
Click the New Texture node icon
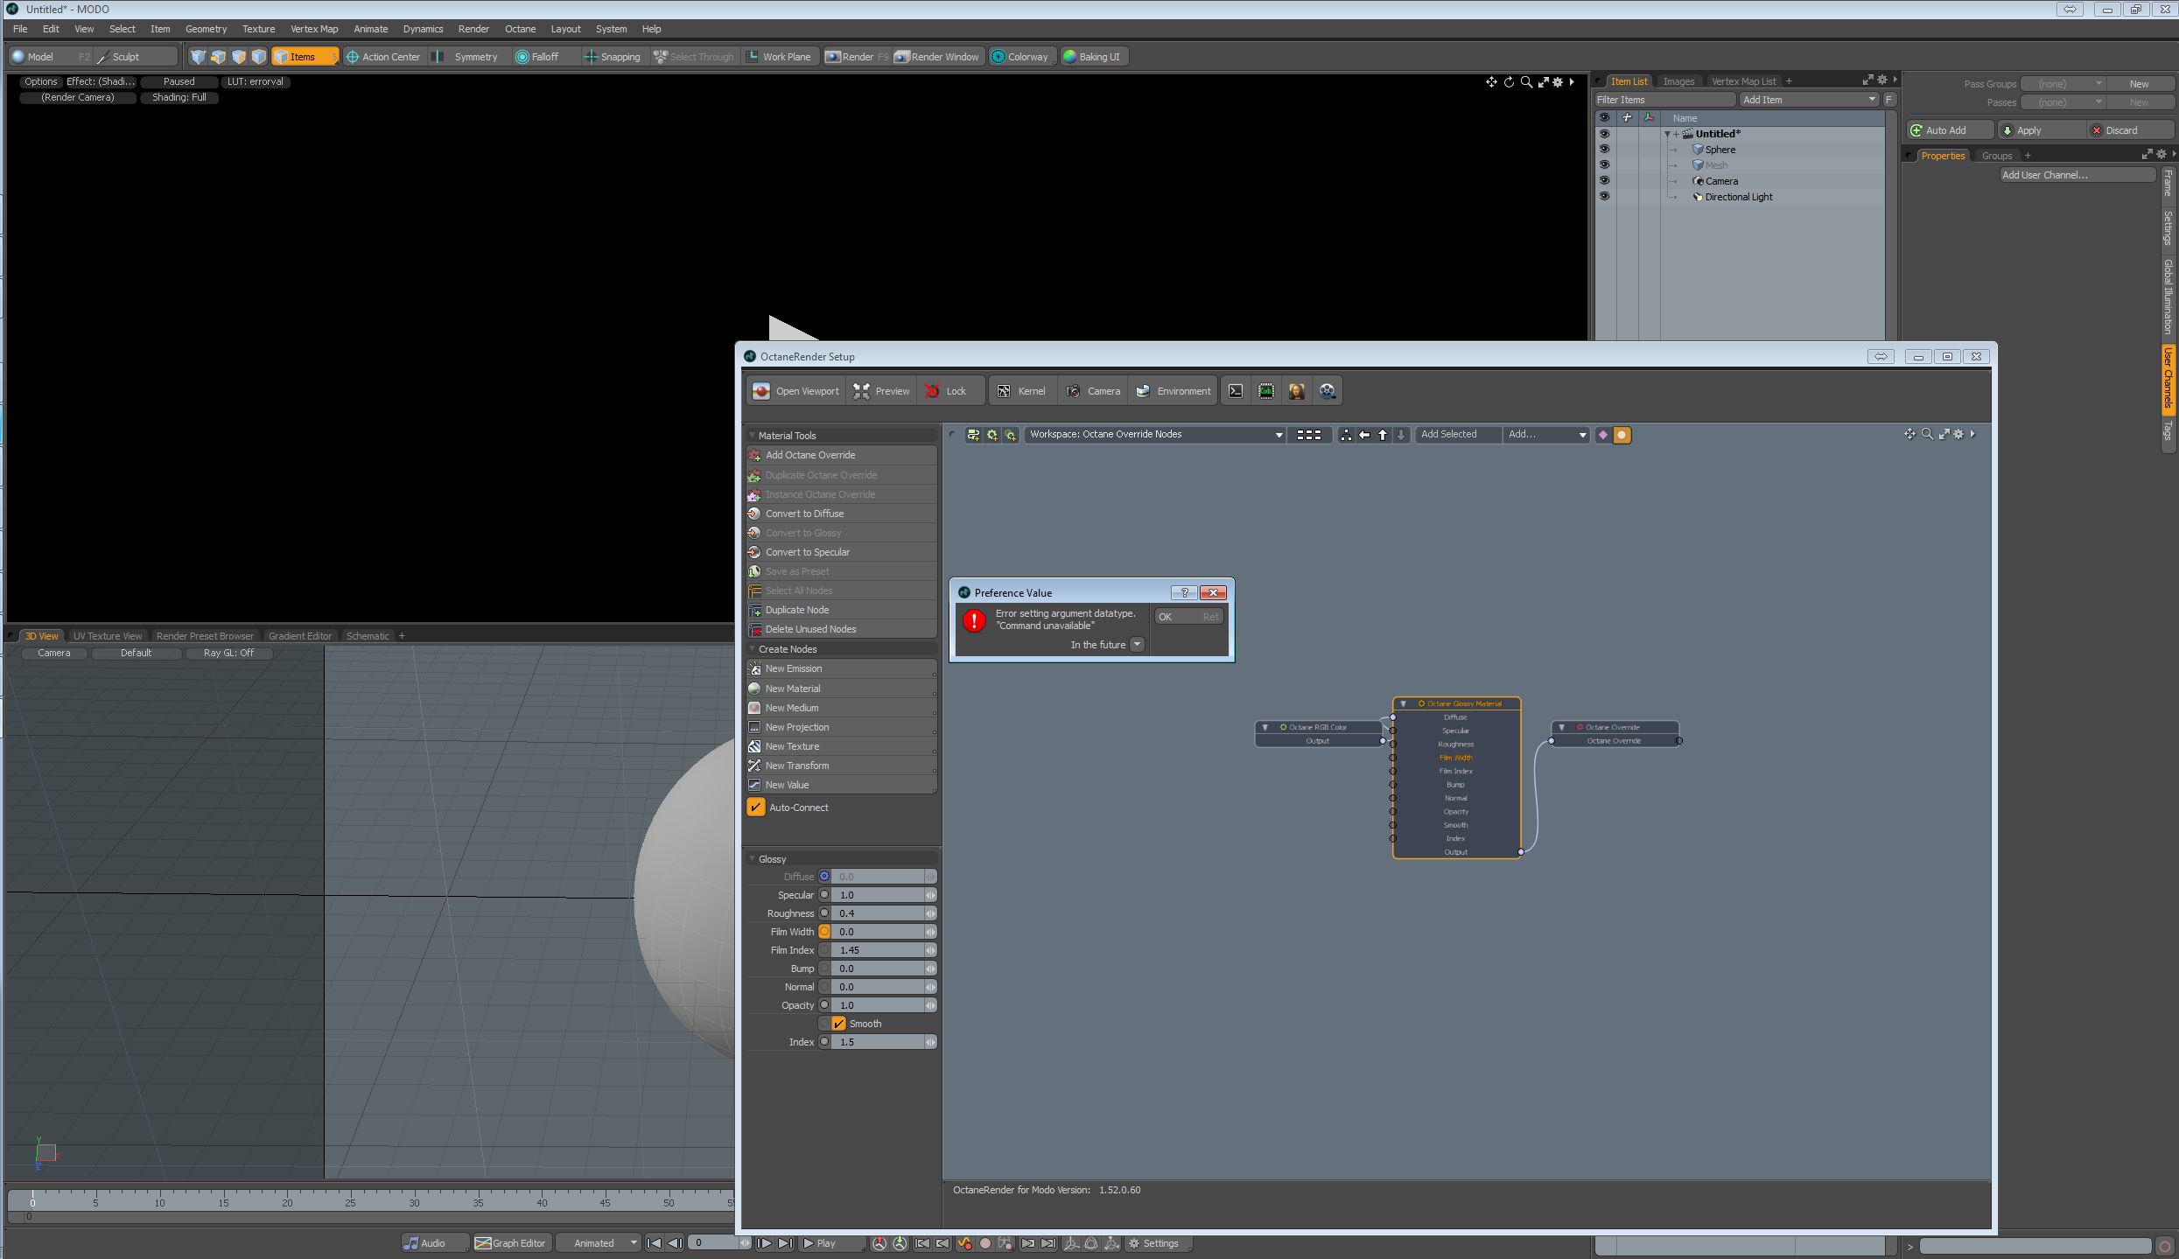pos(754,746)
